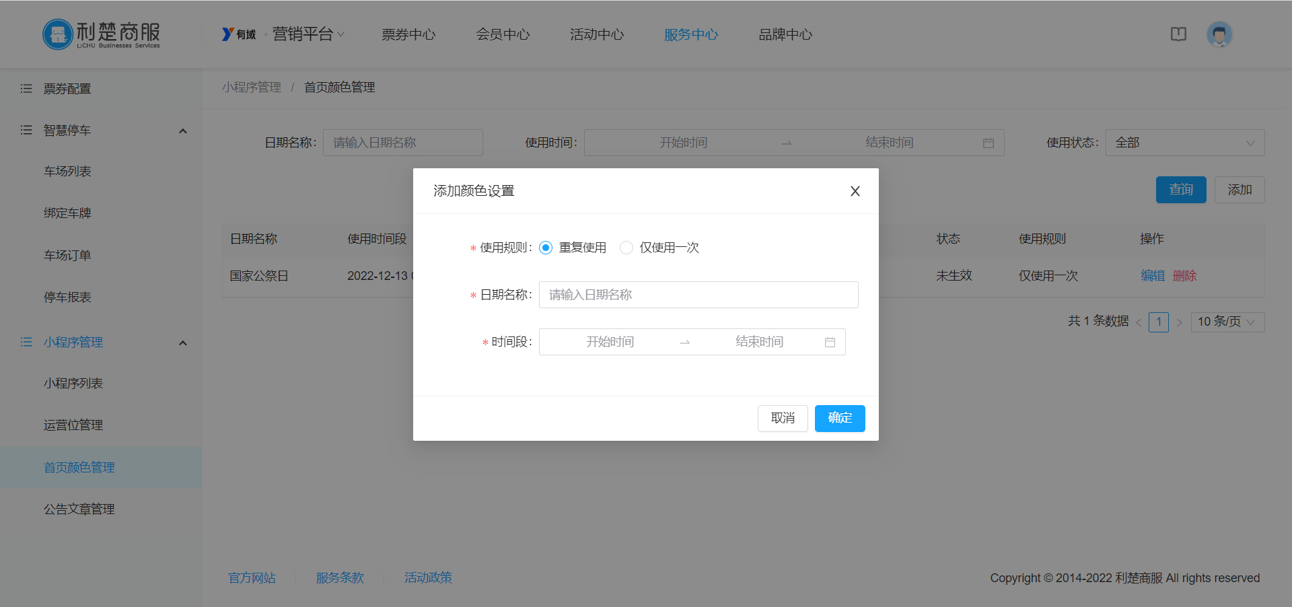The height and width of the screenshot is (607, 1292).
Task: Click 首页颜色管理 breadcrumb text
Action: [340, 87]
